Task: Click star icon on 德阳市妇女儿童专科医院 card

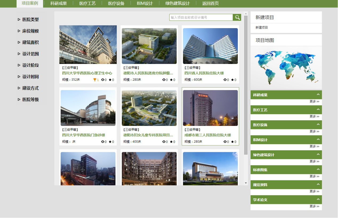Action: (171, 142)
